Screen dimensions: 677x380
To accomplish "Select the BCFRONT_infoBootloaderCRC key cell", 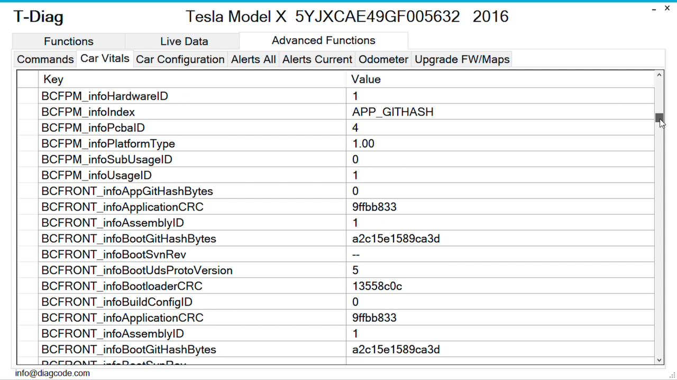I will point(192,286).
